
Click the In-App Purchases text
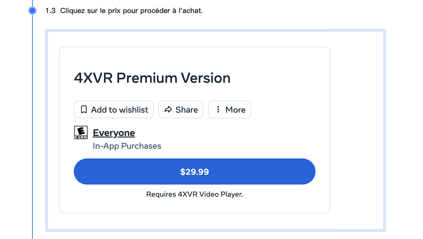coord(127,146)
